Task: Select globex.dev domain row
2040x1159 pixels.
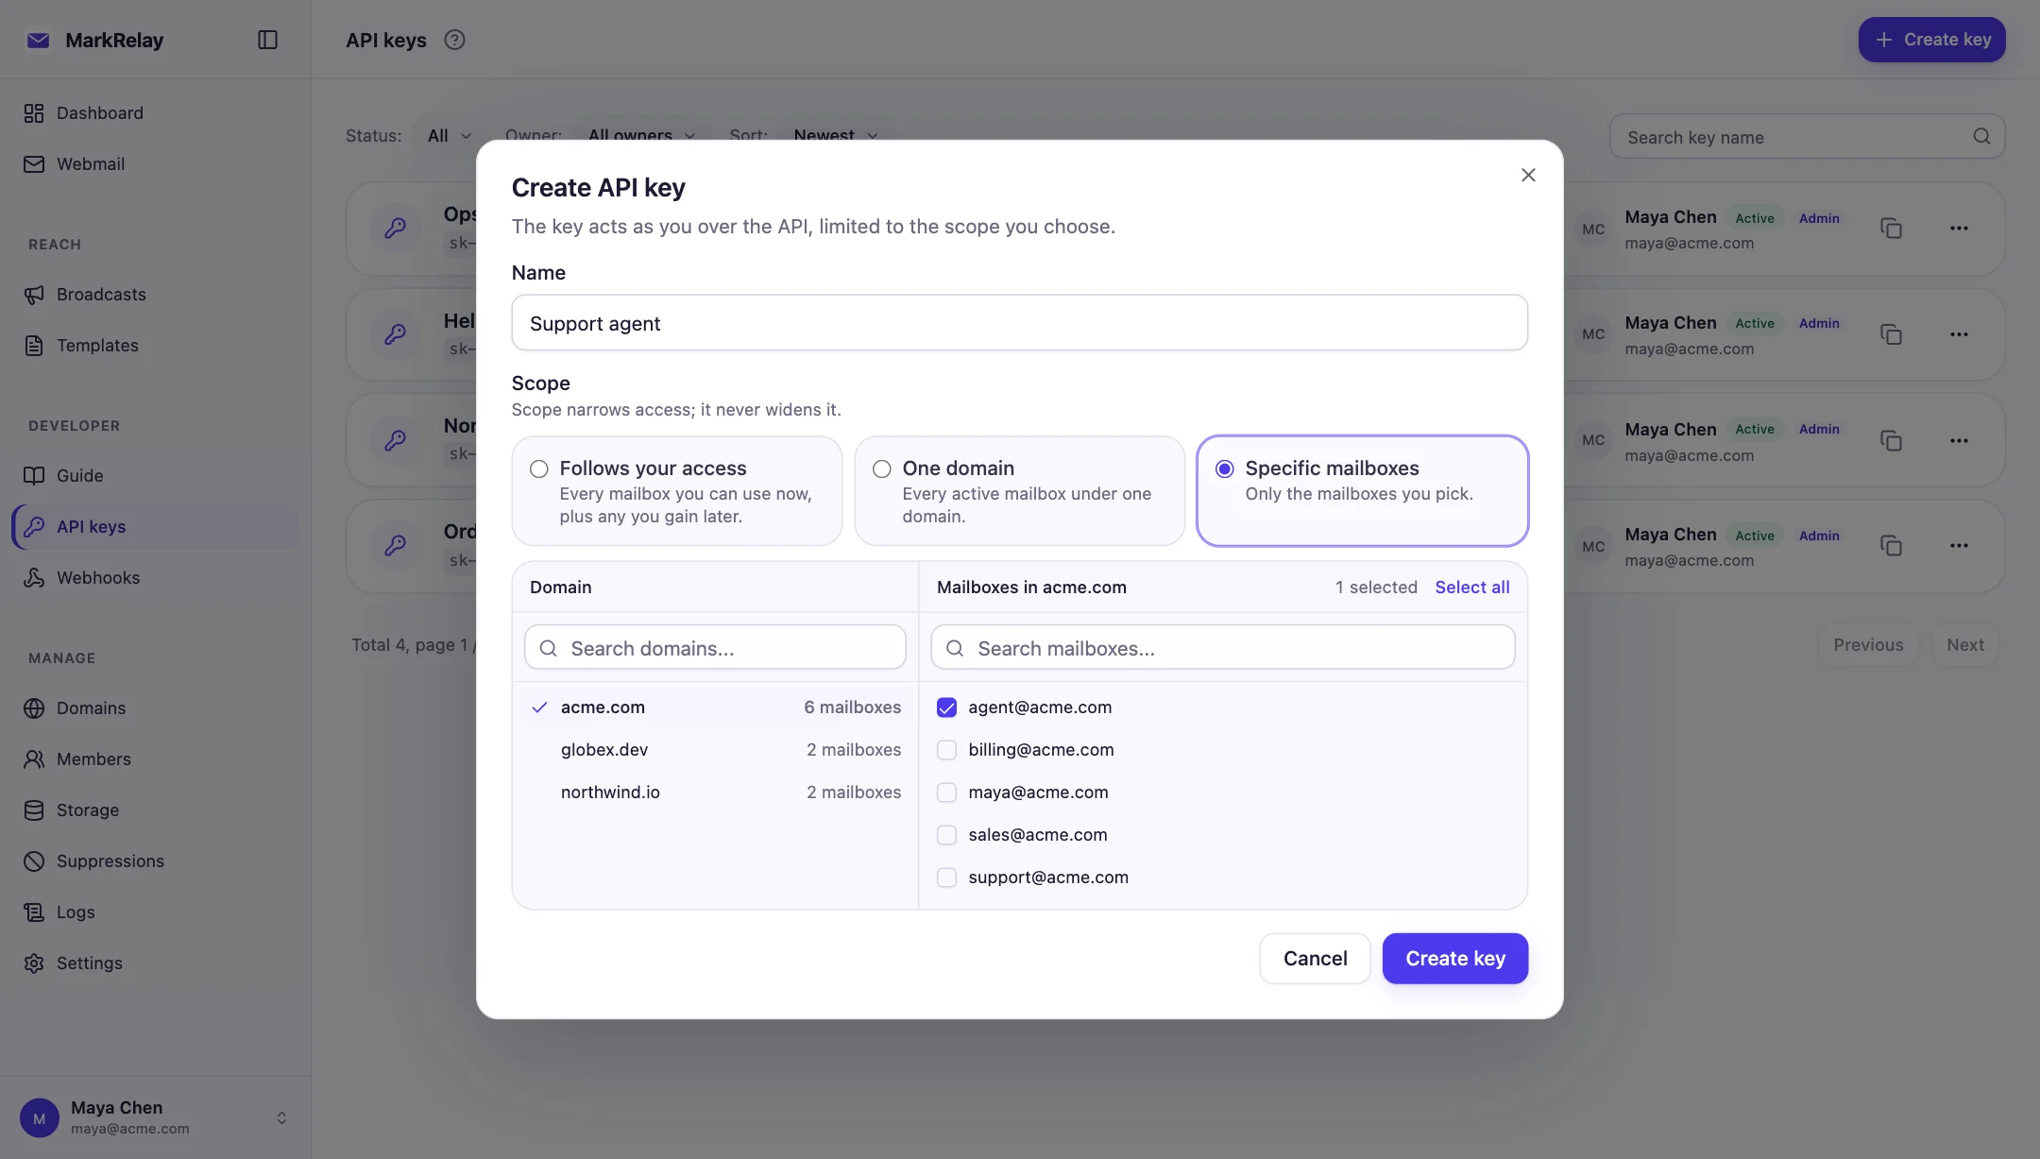Action: tap(716, 750)
